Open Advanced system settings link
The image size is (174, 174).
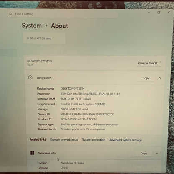(125, 140)
